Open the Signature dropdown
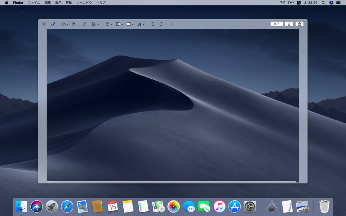This screenshot has height=216, width=346. 95,24
